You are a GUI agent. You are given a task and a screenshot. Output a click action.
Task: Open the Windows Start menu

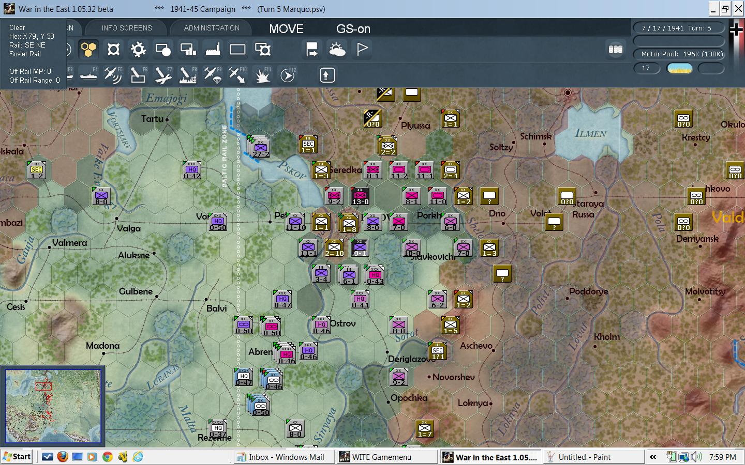[17, 457]
